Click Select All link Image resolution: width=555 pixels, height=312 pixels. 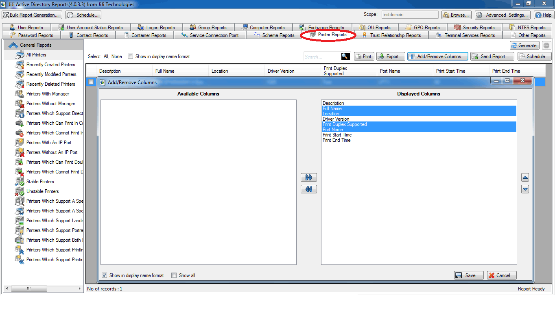(106, 56)
